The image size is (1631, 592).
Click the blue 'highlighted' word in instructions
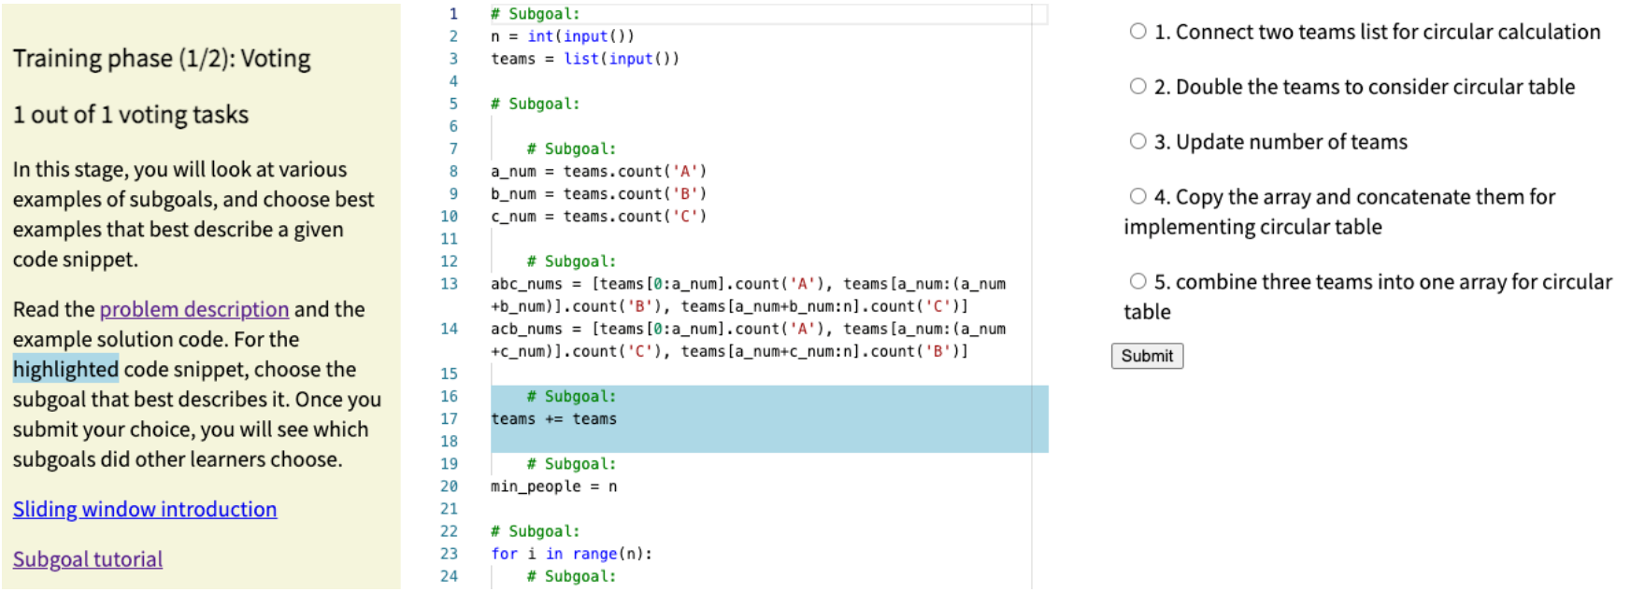tap(65, 370)
